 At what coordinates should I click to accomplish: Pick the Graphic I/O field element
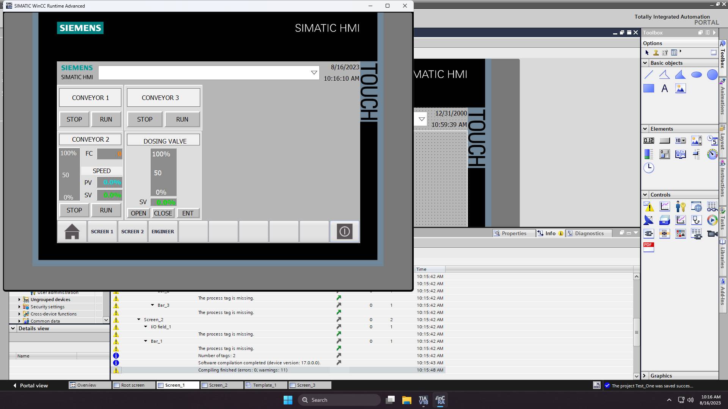point(697,140)
